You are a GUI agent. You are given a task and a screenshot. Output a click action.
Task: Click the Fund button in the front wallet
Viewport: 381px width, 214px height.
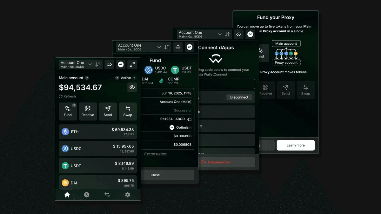click(68, 112)
